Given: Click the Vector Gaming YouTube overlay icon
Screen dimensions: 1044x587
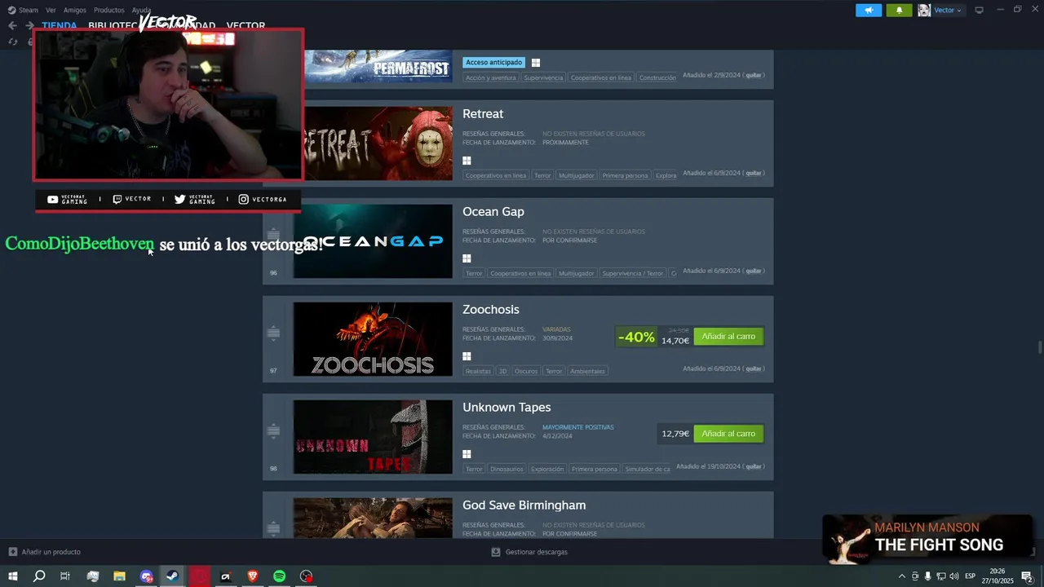Looking at the screenshot, I should tap(53, 199).
